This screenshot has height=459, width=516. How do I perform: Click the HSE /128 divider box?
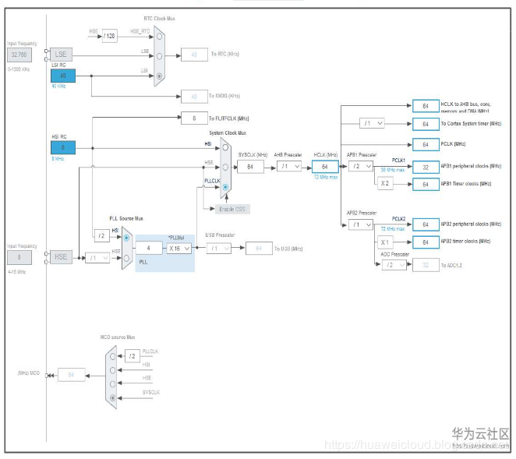coord(110,36)
